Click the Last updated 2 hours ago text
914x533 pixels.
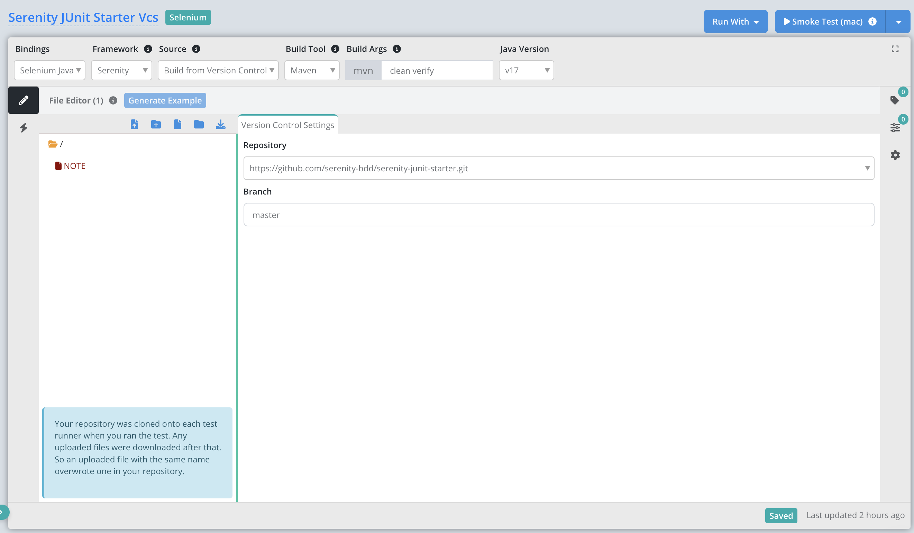855,515
